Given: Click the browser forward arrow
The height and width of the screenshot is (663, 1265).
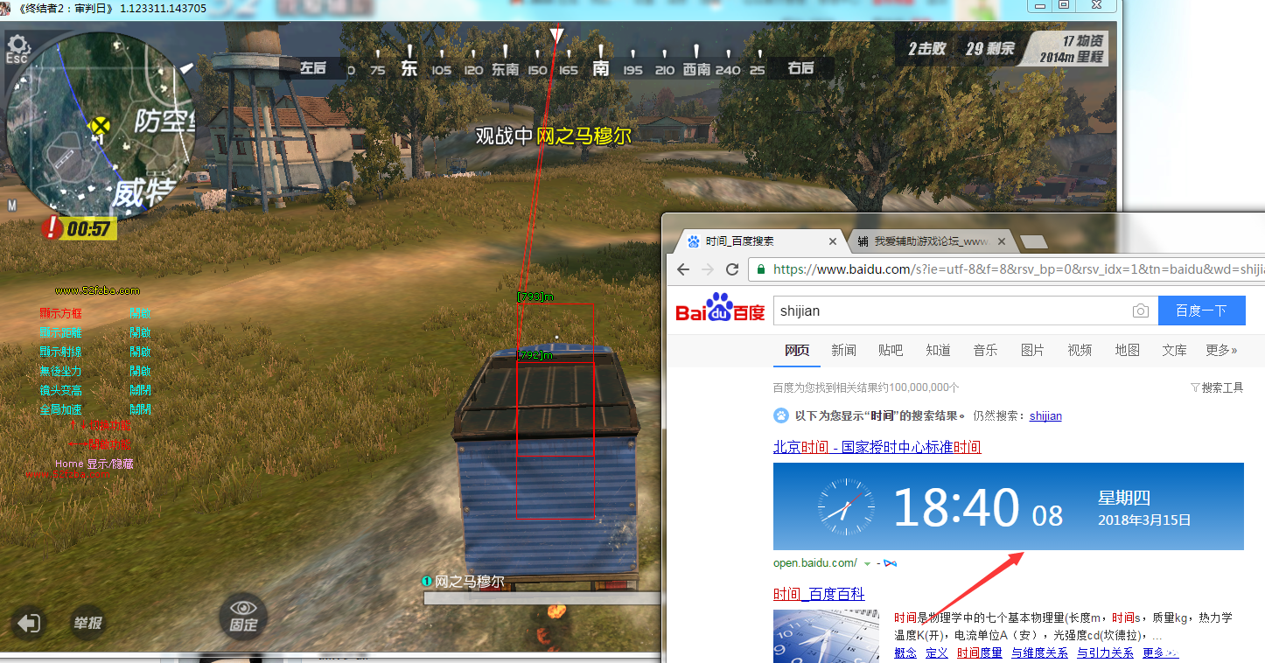Looking at the screenshot, I should pyautogui.click(x=708, y=269).
